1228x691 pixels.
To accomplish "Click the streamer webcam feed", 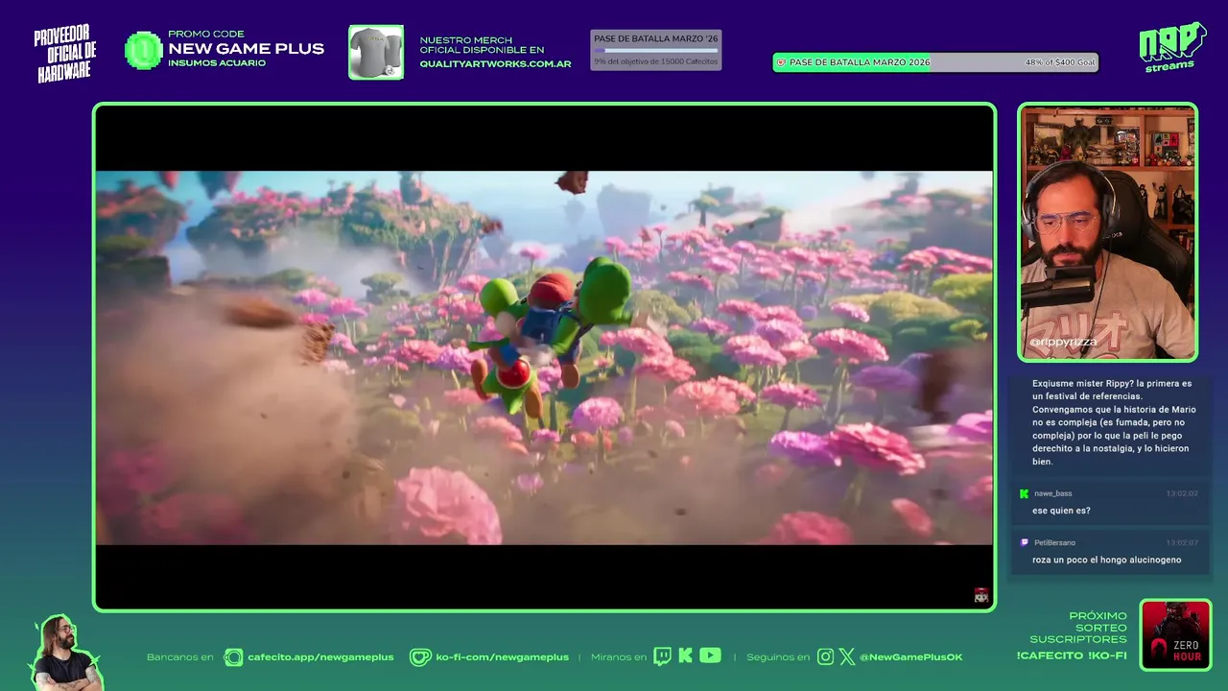I will [x=1107, y=232].
